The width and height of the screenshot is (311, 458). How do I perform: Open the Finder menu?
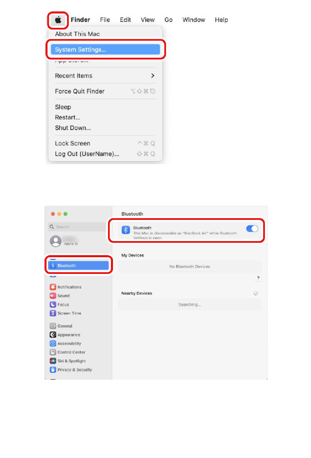(81, 20)
